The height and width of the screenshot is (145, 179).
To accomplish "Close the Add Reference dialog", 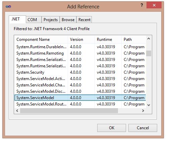I will [x=154, y=5].
